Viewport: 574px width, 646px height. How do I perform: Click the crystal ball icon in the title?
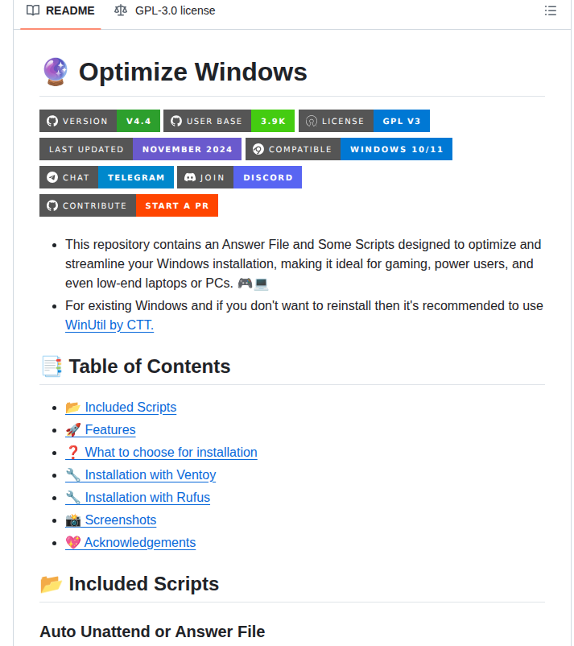point(54,72)
